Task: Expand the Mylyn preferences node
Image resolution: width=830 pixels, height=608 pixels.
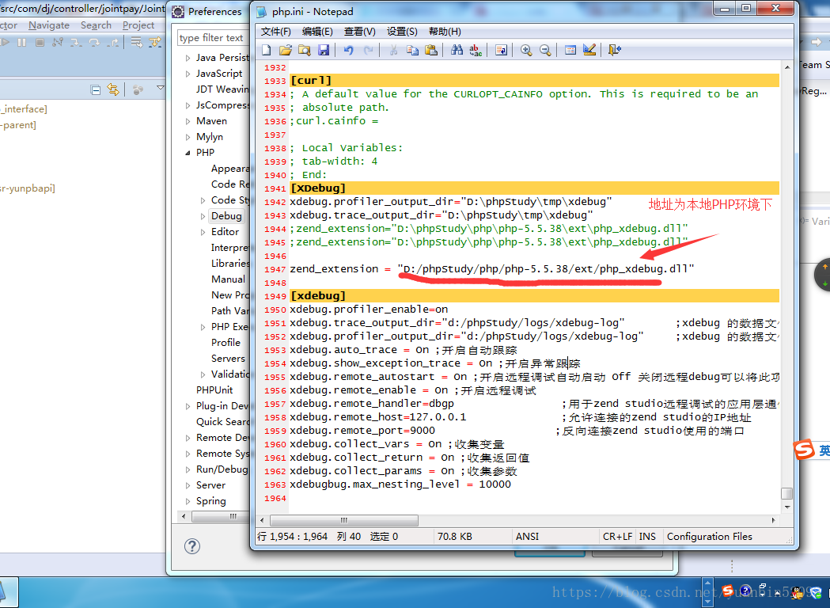Action: [188, 137]
